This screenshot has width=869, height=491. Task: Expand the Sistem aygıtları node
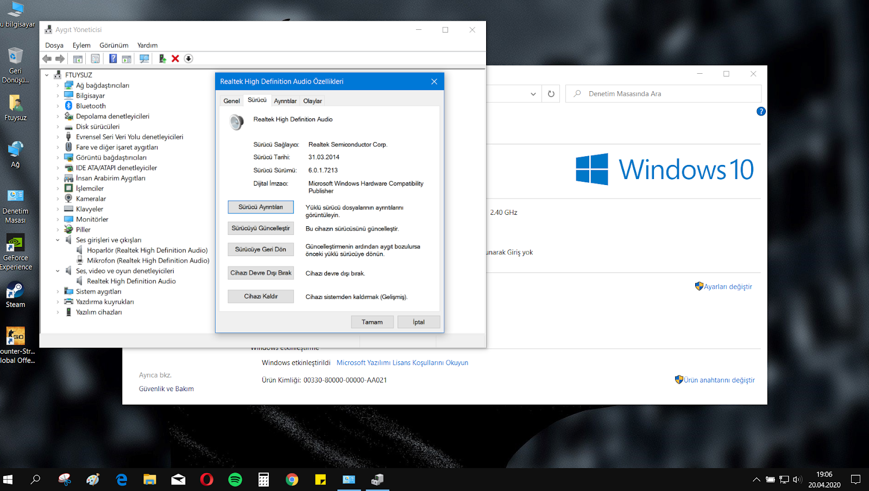tap(58, 291)
